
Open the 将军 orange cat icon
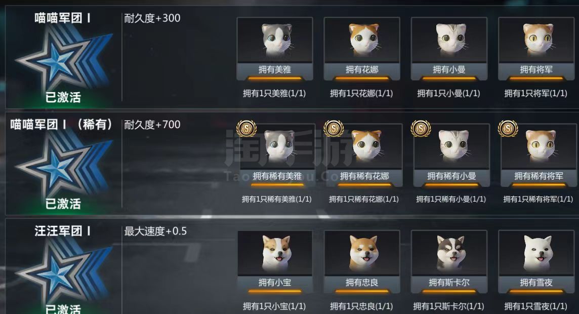point(539,40)
